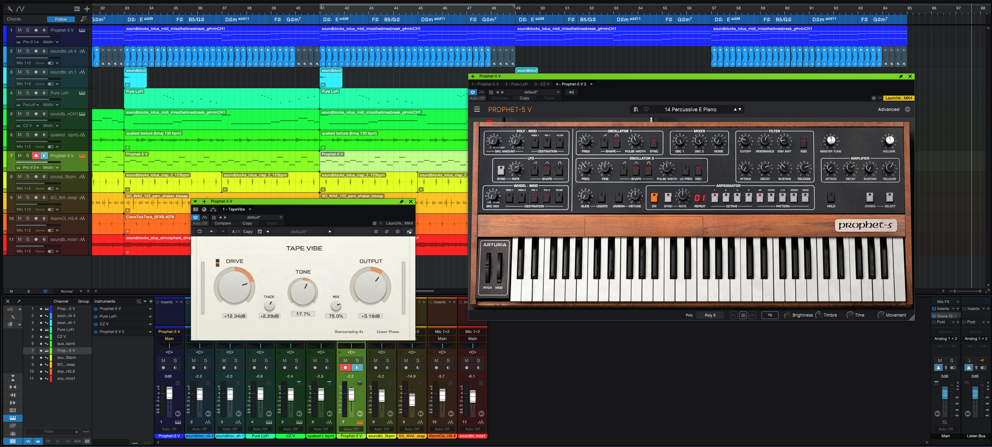This screenshot has height=447, width=992.
Task: Click the chord track Follow button
Action: [61, 19]
